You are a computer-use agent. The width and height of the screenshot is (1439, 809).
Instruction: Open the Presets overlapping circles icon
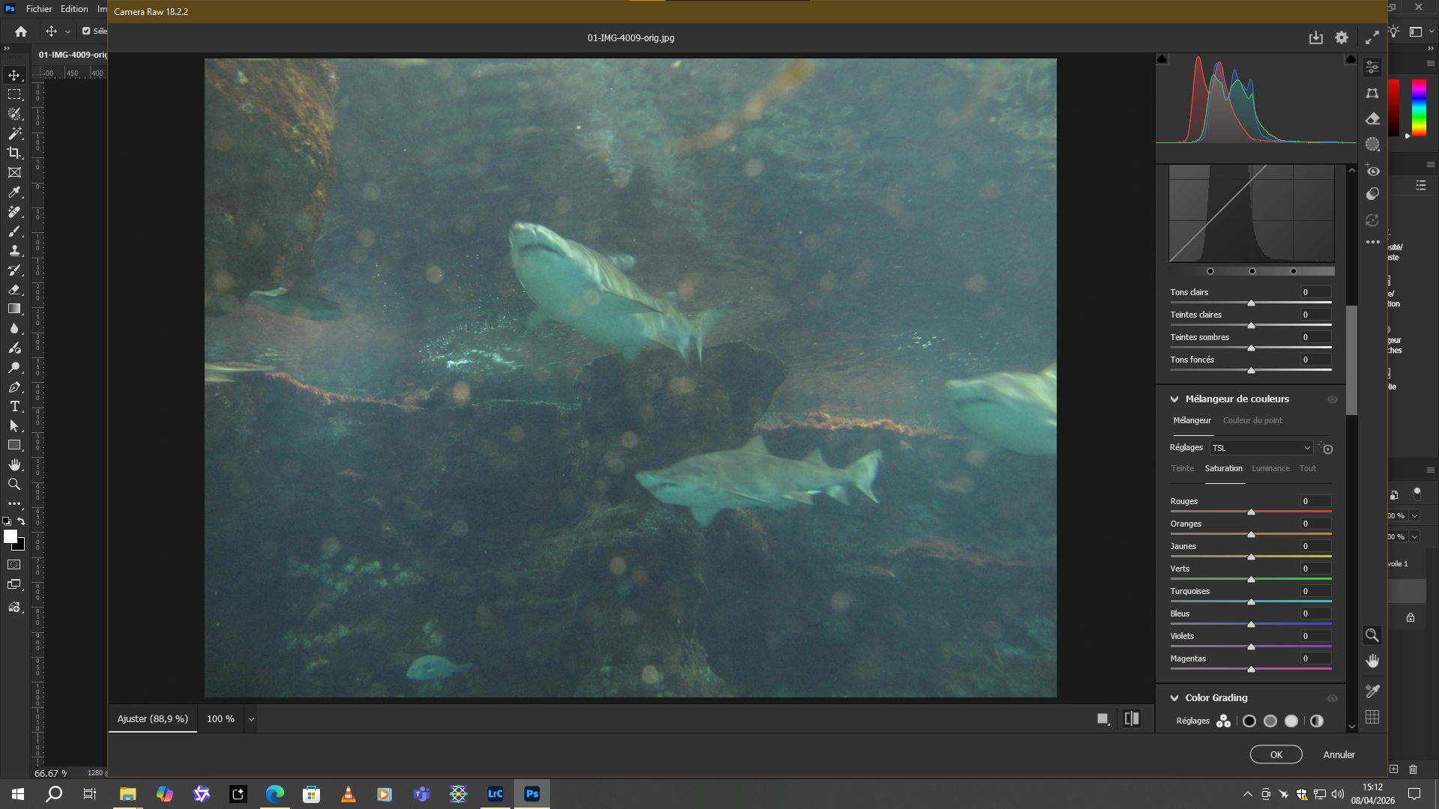coord(1372,194)
